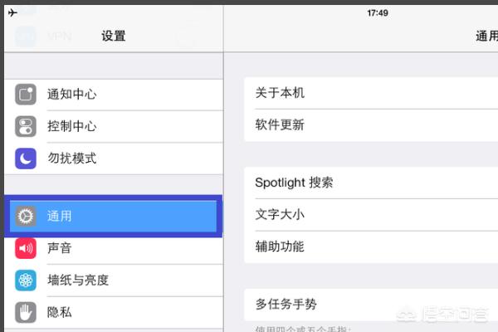The width and height of the screenshot is (498, 332).
Task: Select the 多任务手势 row
Action: click(286, 305)
